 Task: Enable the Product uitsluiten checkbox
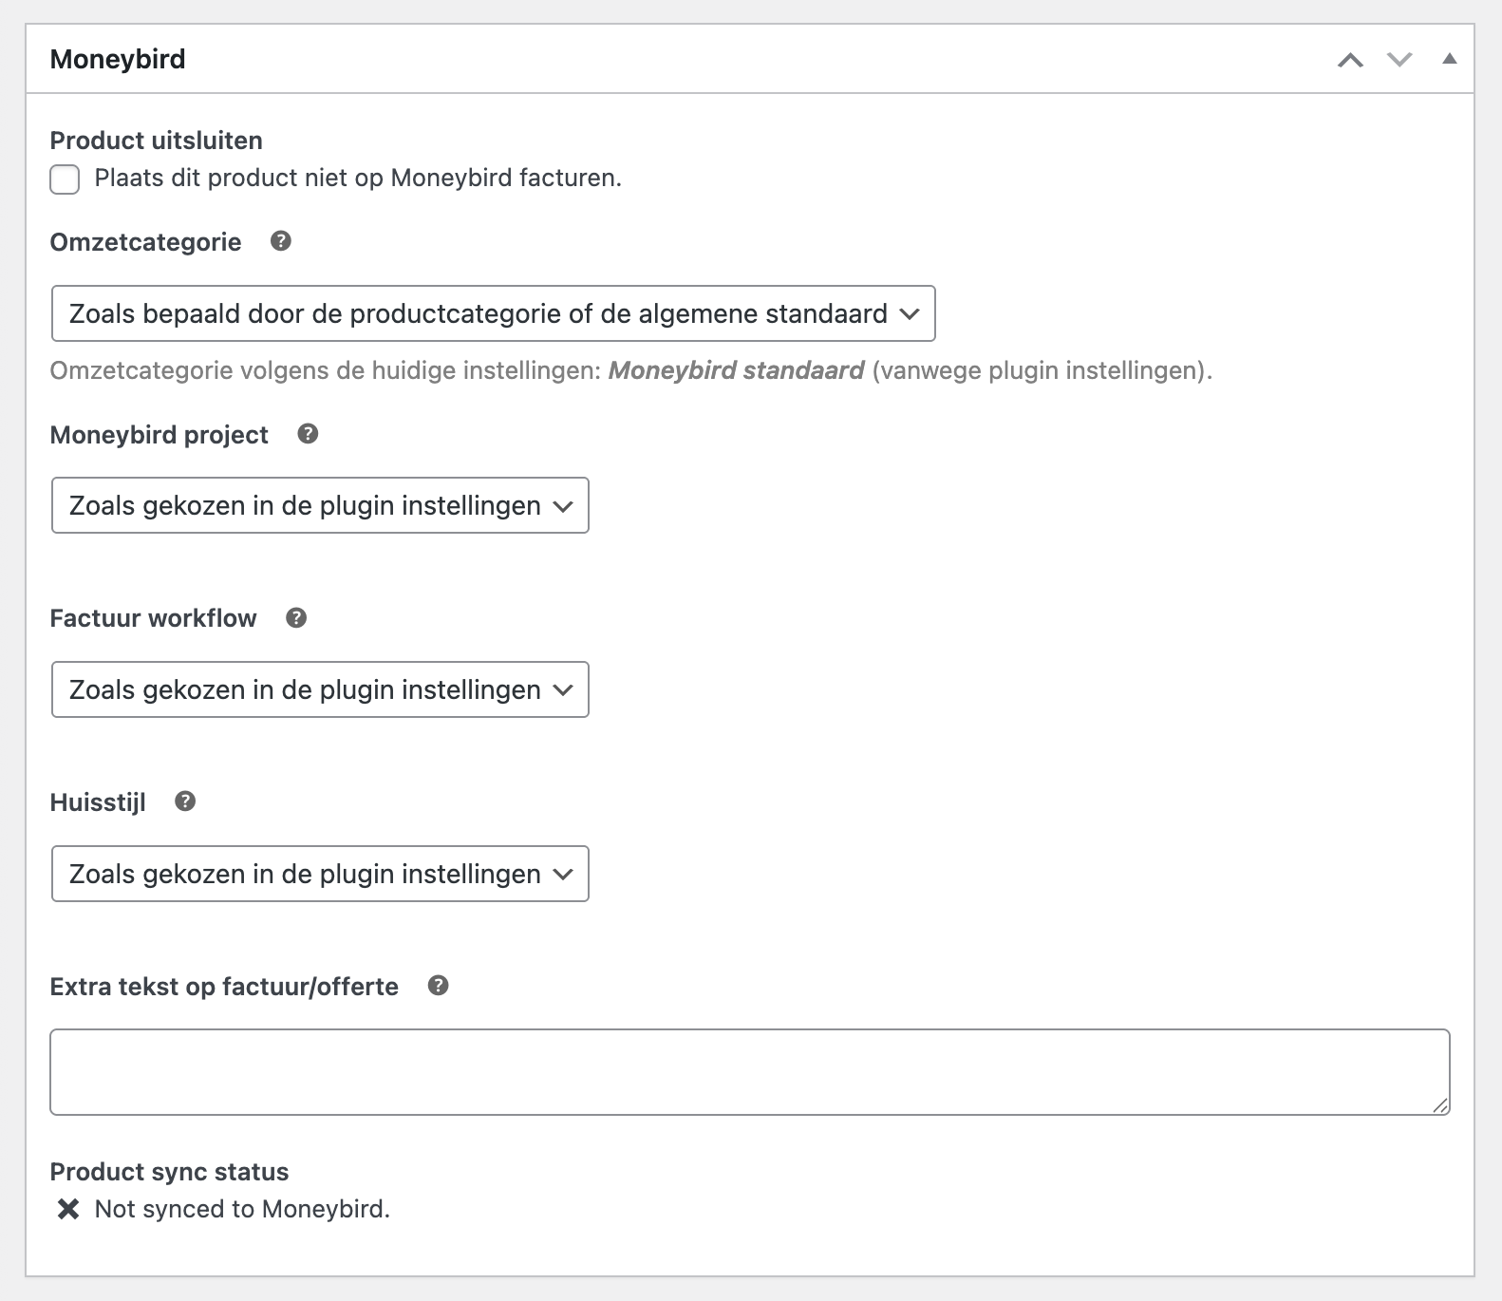pos(65,179)
